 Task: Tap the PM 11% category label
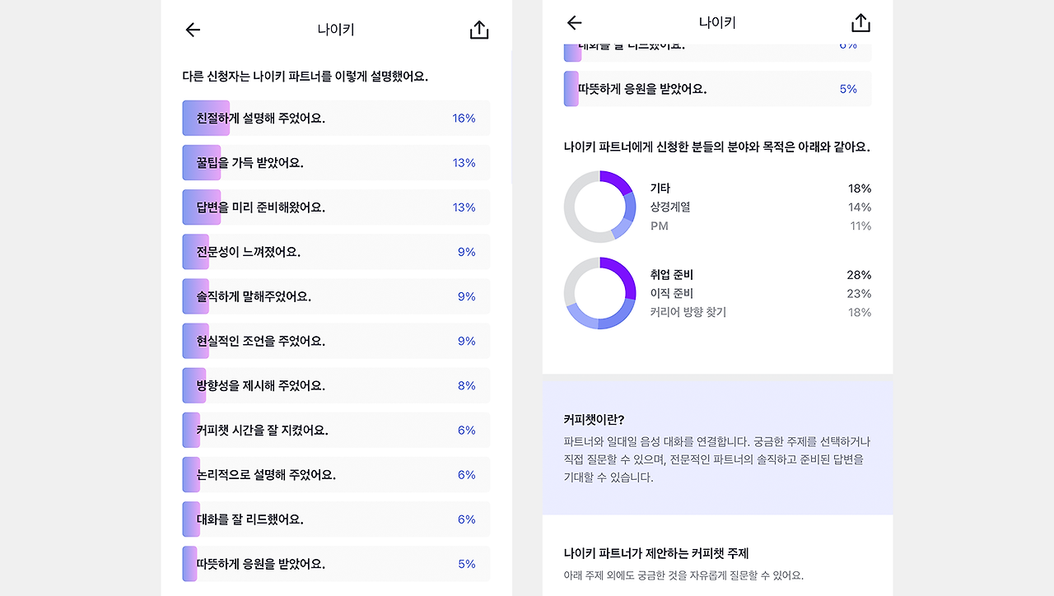[x=758, y=226]
